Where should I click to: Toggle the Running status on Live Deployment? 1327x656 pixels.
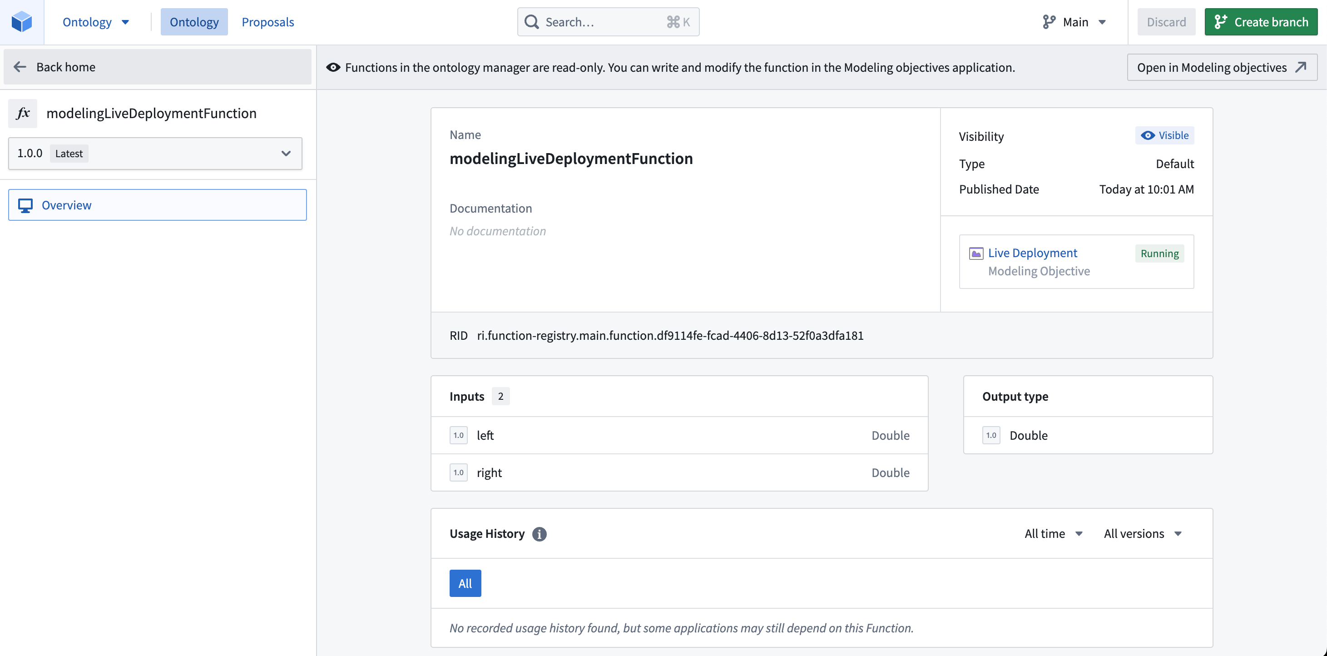1159,252
